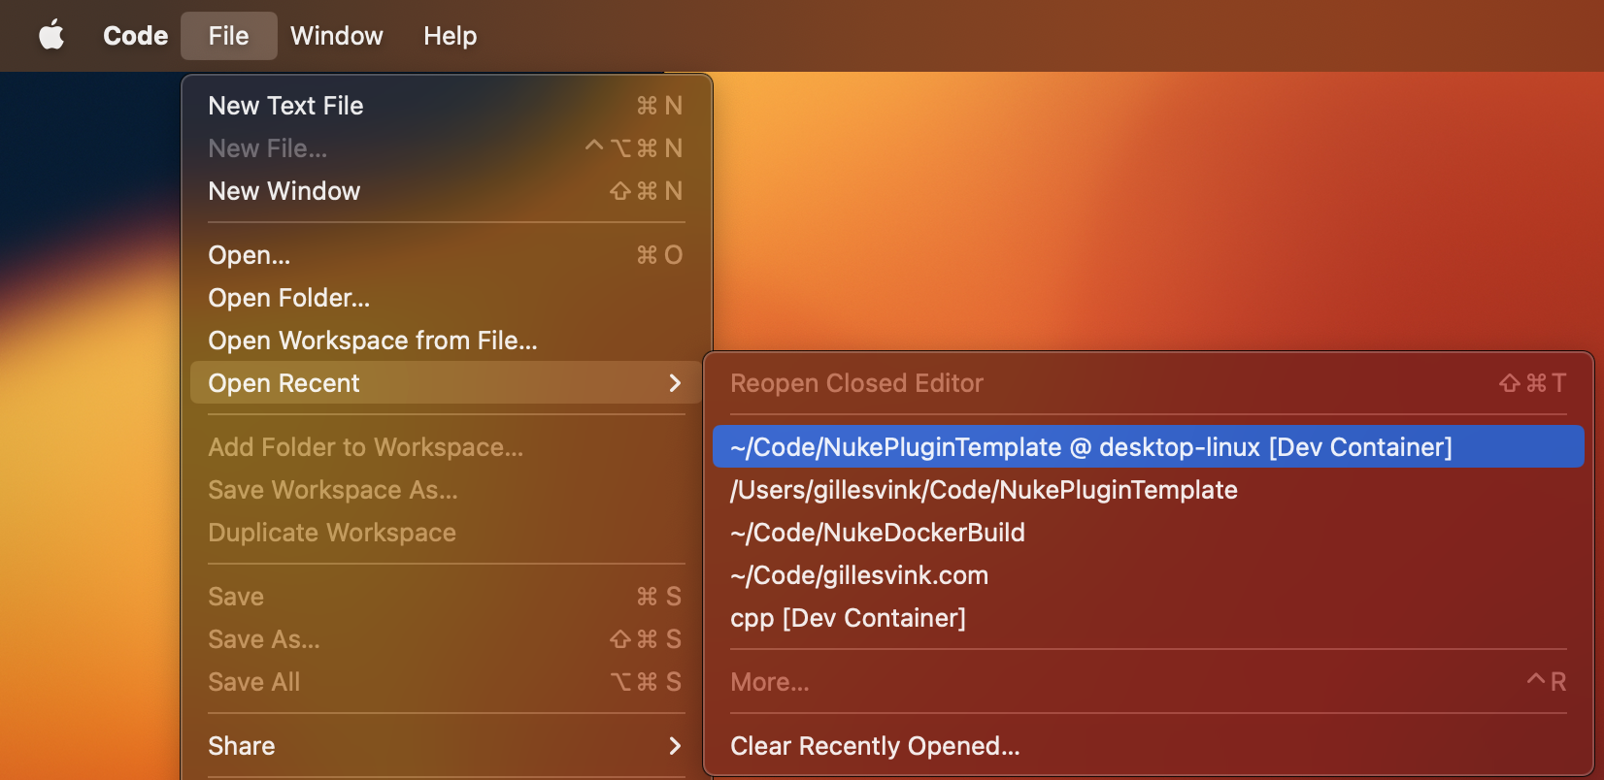
Task: Close the File menu in menu bar
Action: [228, 36]
